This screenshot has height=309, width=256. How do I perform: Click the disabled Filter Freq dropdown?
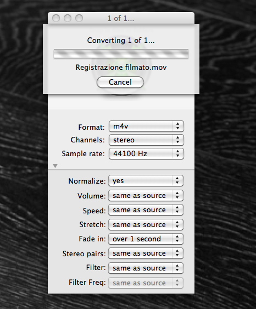[x=146, y=283]
